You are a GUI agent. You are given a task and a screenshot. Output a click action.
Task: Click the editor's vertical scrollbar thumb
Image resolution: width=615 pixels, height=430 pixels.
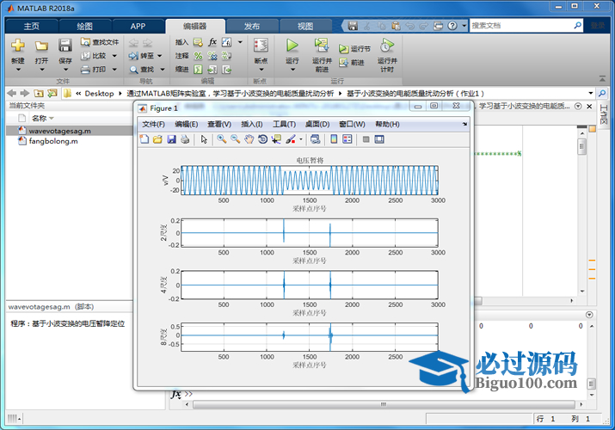pyautogui.click(x=582, y=146)
